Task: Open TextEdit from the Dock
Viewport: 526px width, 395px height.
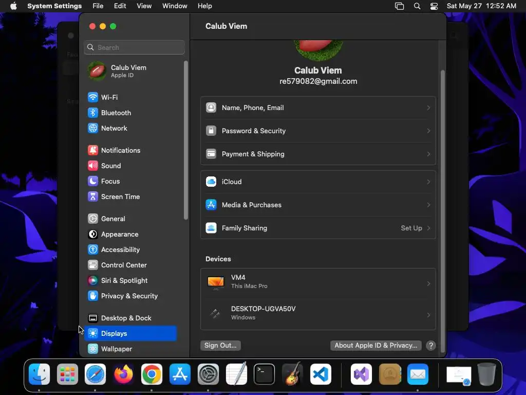Action: click(236, 374)
